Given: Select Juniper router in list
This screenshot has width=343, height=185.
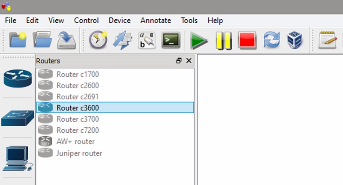Looking at the screenshot, I should coord(115,153).
